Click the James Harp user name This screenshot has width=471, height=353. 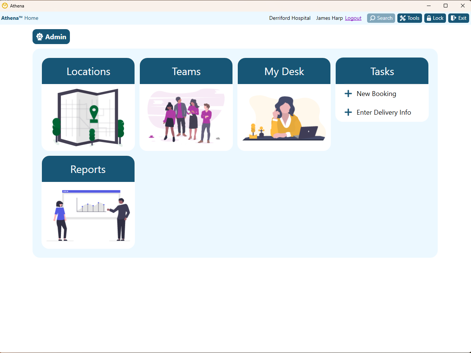329,18
